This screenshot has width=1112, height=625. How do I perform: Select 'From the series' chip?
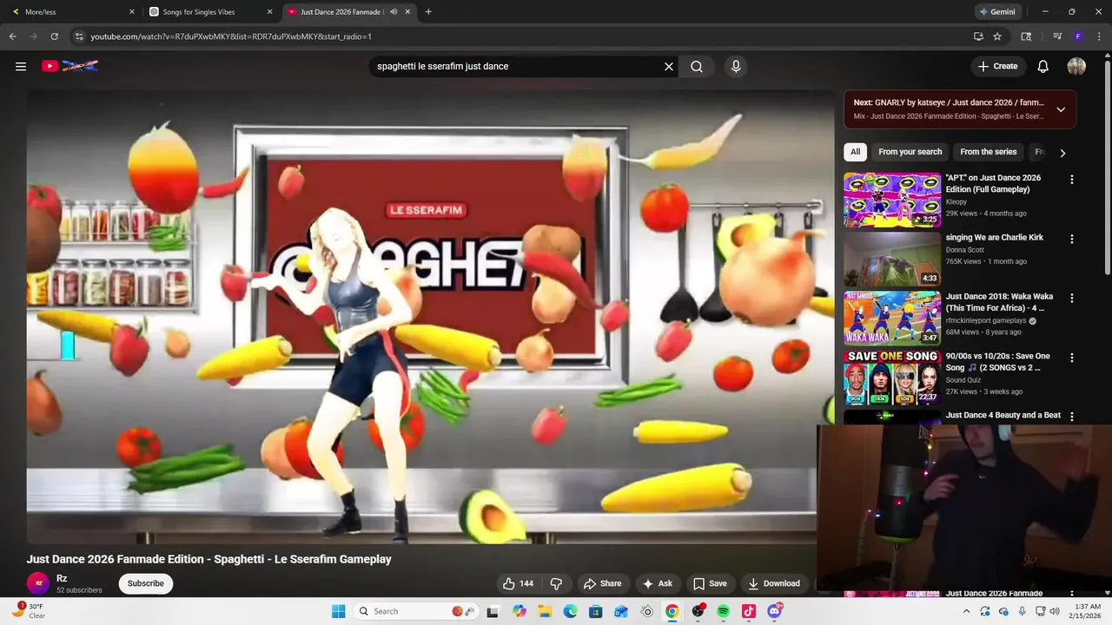coord(988,152)
